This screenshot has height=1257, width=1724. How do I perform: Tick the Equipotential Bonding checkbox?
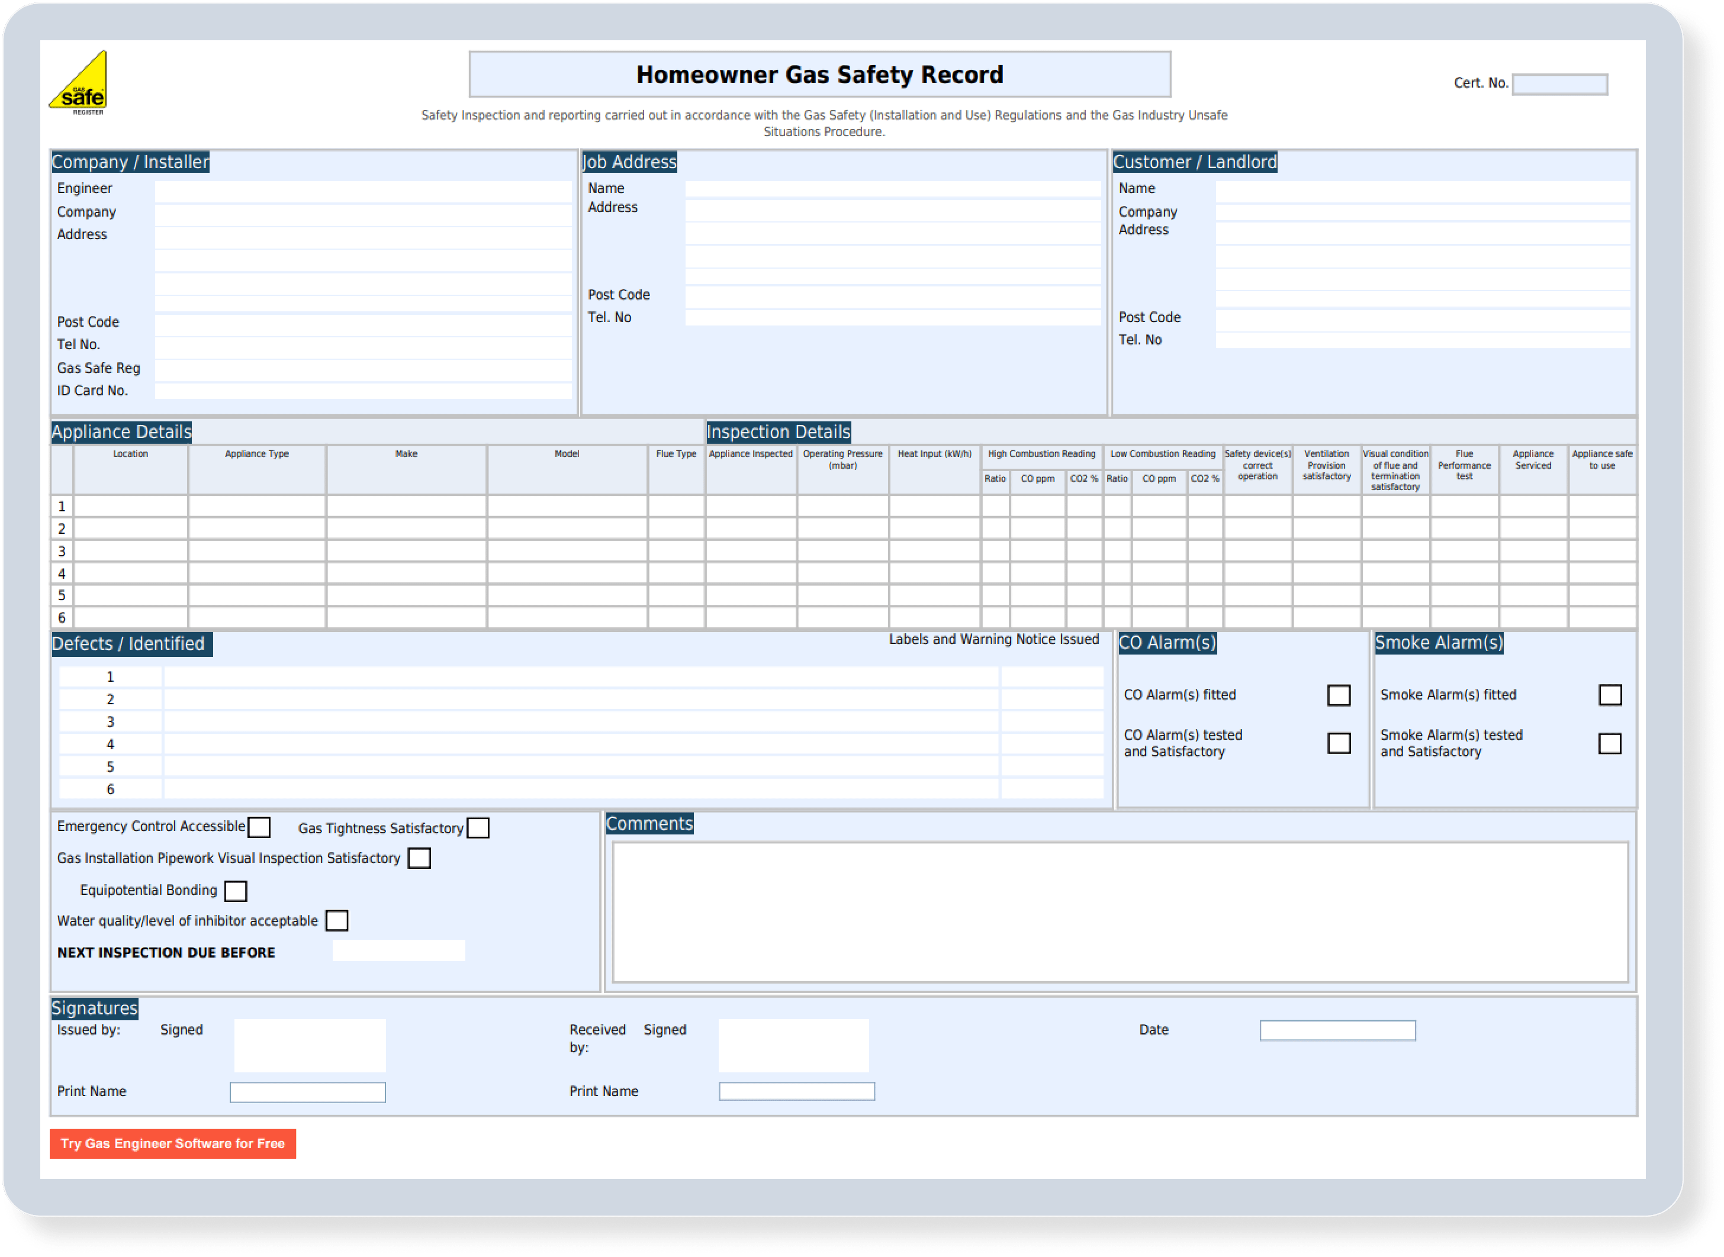coord(236,891)
